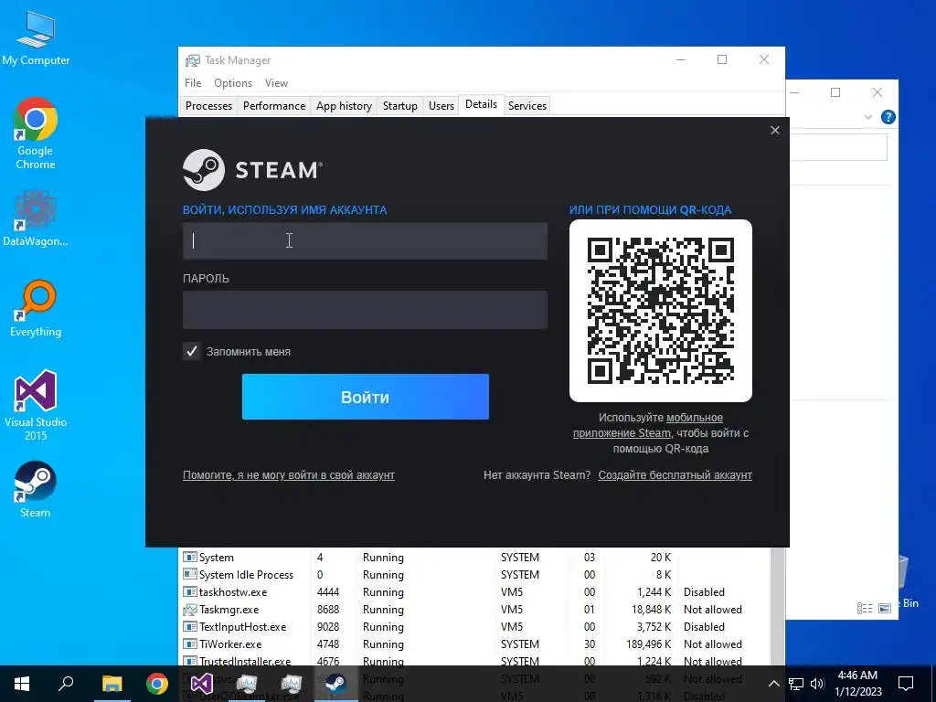Switch to the App history tab
936x702 pixels.
(x=344, y=106)
